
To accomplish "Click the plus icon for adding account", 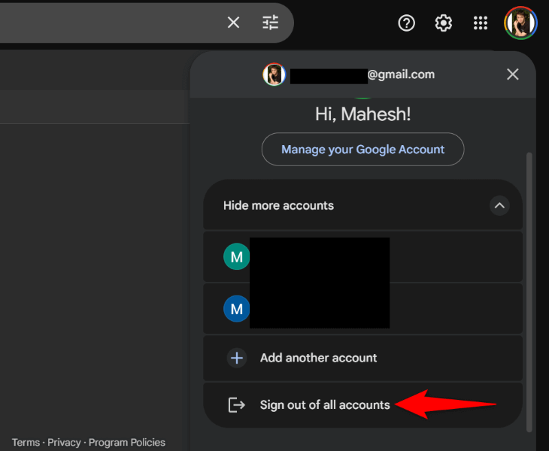I will [237, 358].
